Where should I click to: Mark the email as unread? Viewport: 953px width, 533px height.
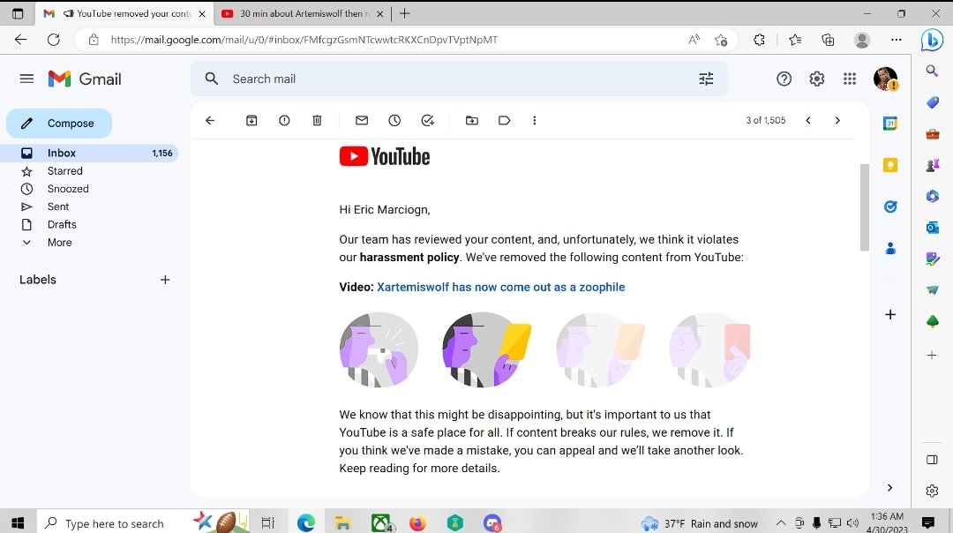coord(362,120)
